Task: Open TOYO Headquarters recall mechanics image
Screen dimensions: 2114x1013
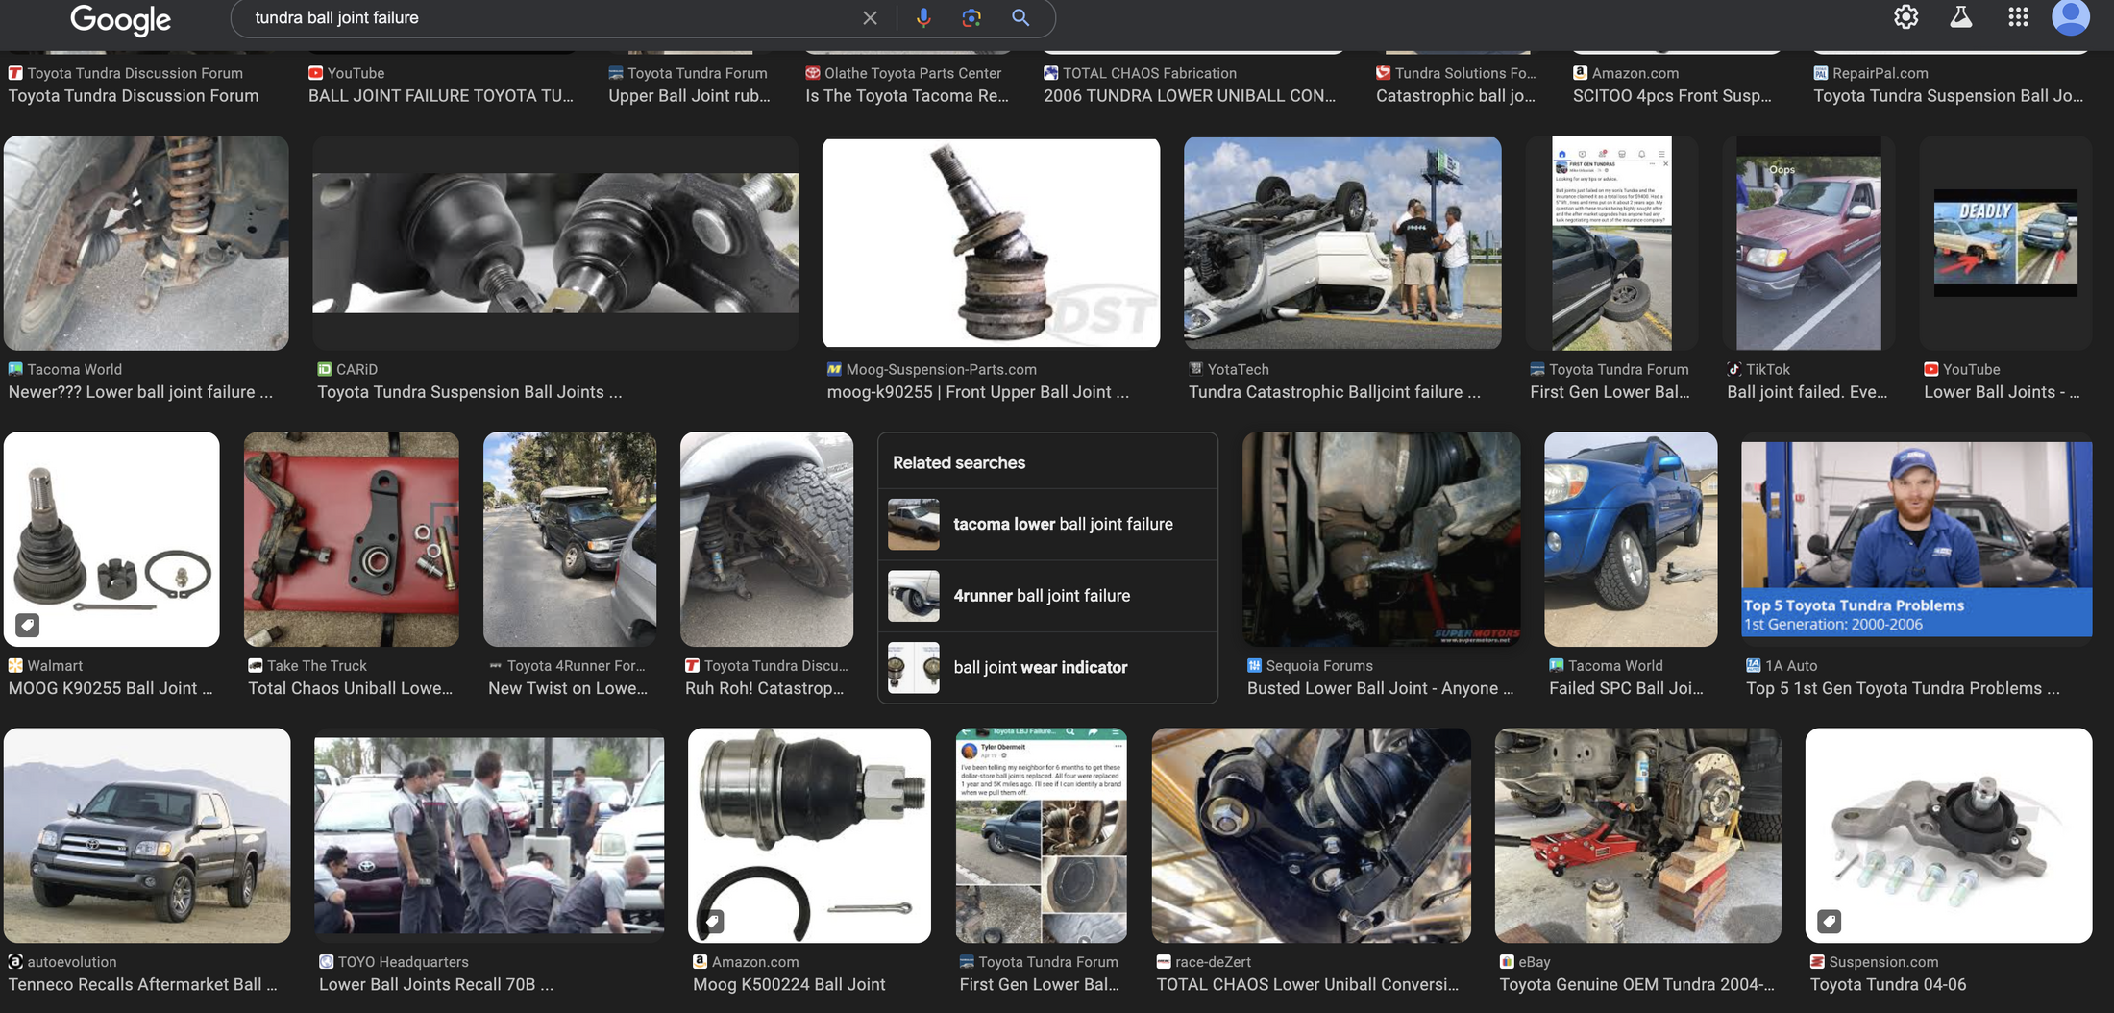Action: pos(489,835)
